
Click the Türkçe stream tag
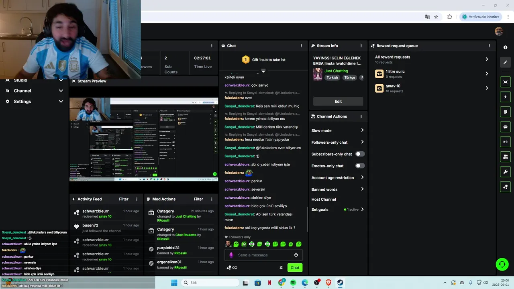click(x=350, y=77)
